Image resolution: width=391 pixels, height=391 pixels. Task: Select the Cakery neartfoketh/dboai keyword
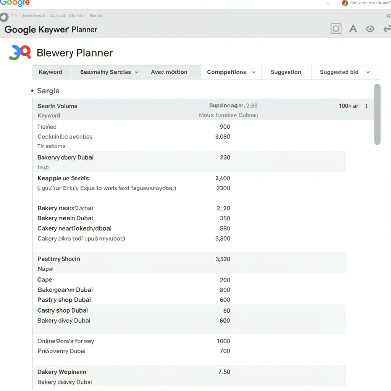pos(74,228)
